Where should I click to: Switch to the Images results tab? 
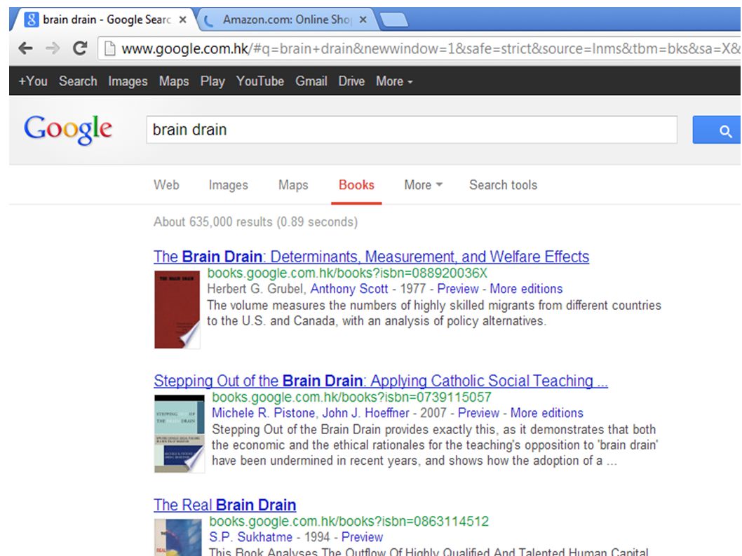click(x=229, y=185)
